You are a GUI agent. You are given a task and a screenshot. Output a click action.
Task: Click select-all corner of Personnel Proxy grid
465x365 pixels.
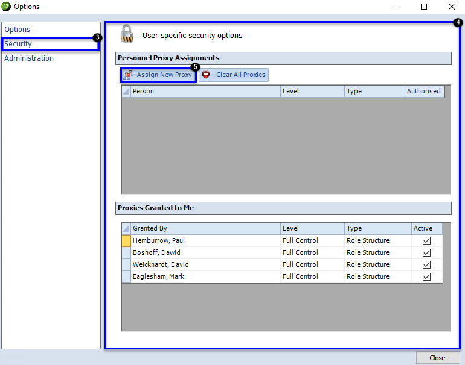[x=126, y=91]
